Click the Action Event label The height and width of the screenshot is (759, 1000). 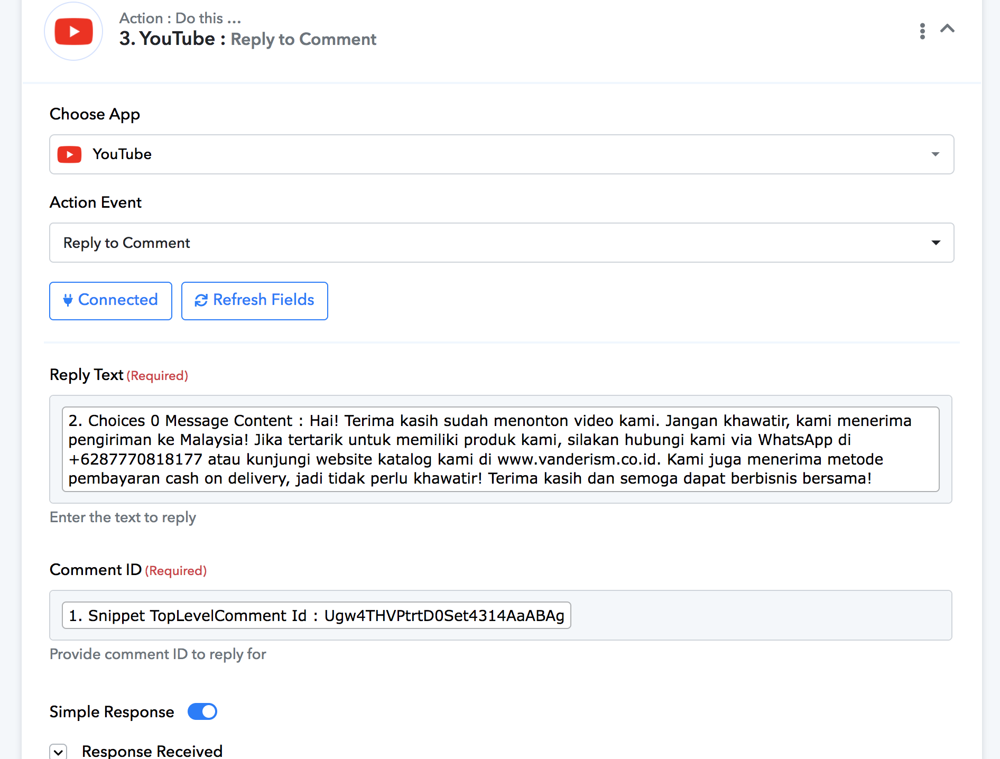(x=96, y=202)
